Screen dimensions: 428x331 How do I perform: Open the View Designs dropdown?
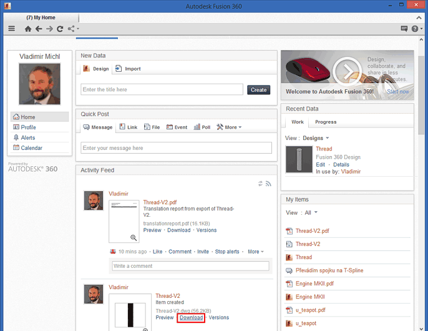tap(316, 138)
